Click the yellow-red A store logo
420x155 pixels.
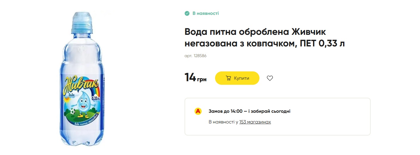point(198,111)
